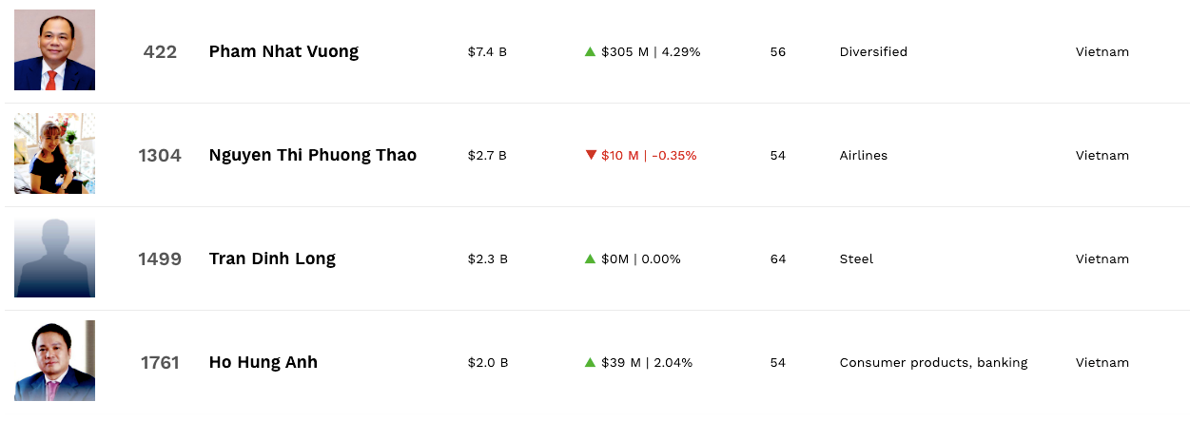
Task: Click the green up arrow beside $305 M
Action: click(x=590, y=51)
